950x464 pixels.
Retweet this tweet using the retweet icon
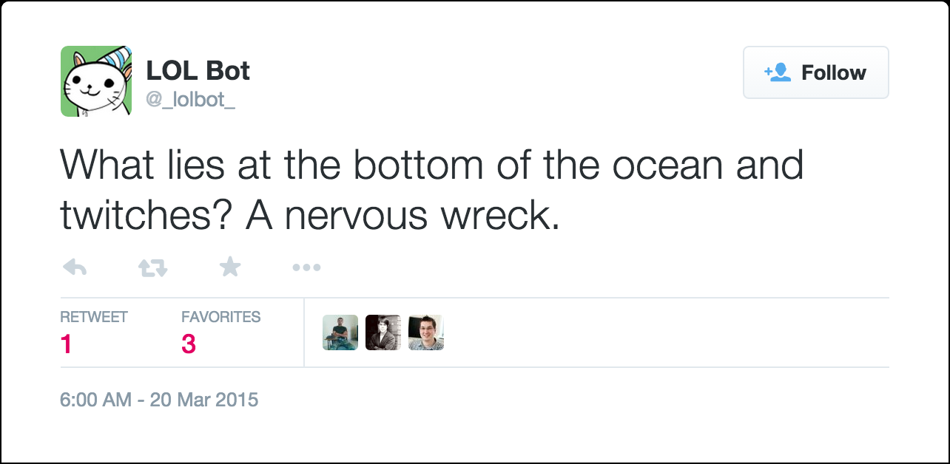[153, 267]
